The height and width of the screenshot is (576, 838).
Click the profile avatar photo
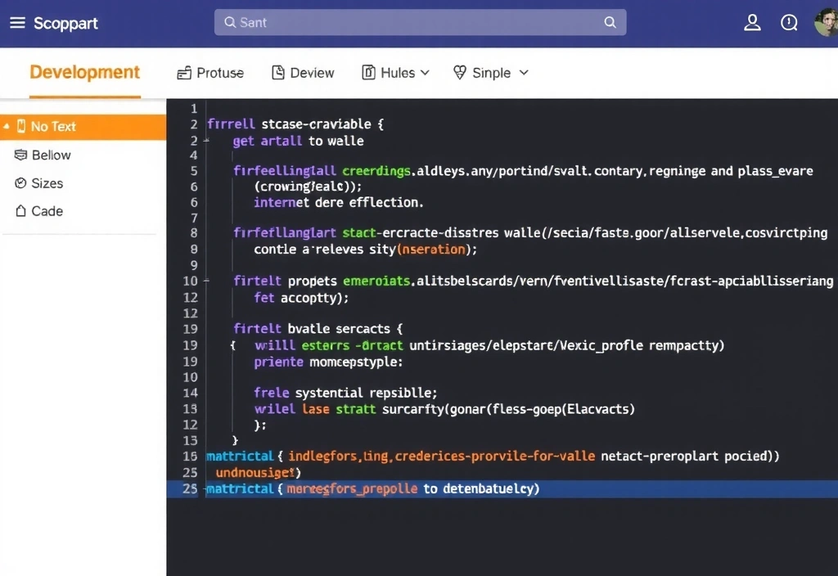point(826,23)
